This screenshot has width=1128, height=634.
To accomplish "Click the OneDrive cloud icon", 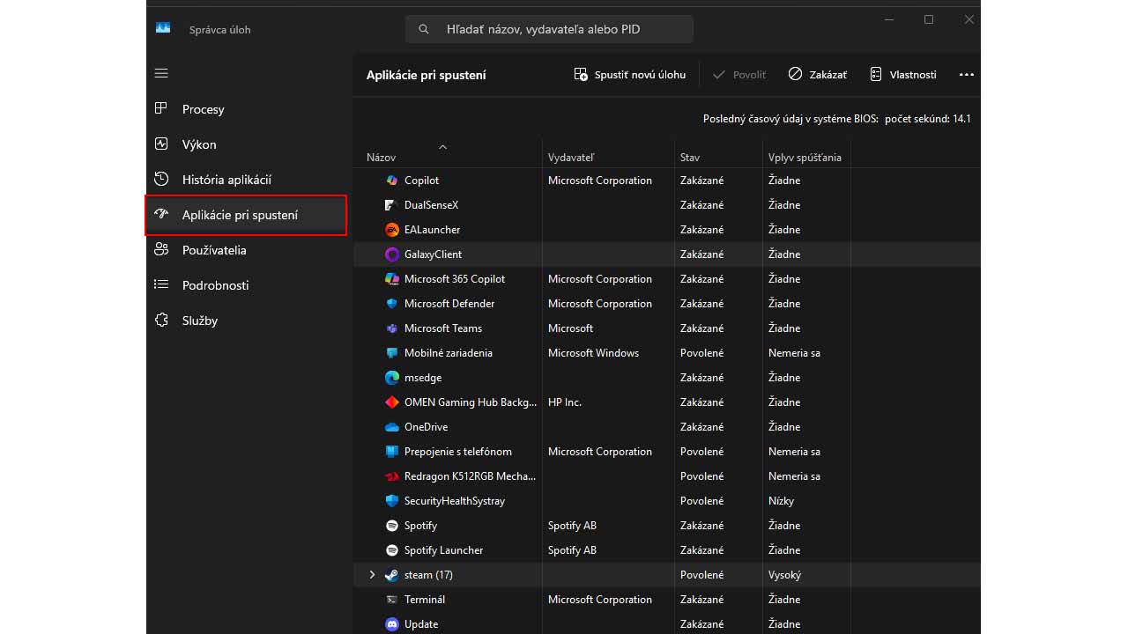I will coord(392,427).
